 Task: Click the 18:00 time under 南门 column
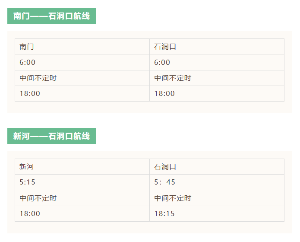click(x=30, y=93)
